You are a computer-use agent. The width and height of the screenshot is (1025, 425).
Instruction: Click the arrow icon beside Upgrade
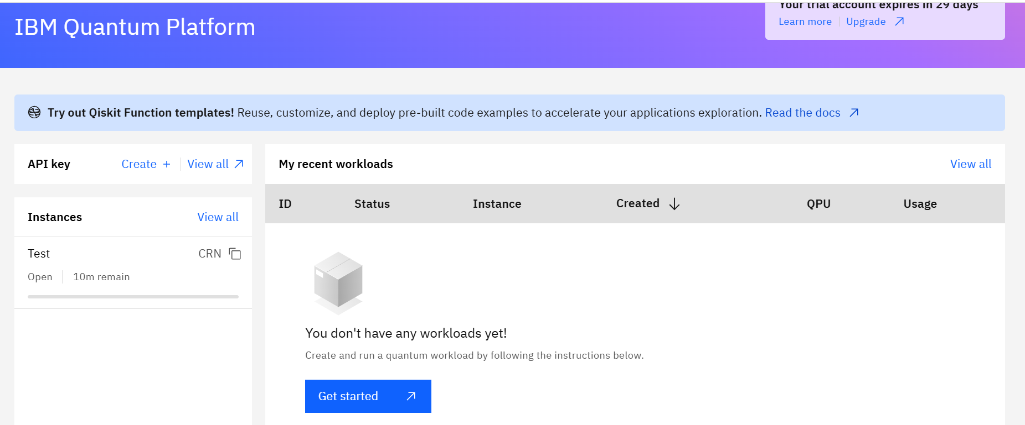click(x=899, y=22)
